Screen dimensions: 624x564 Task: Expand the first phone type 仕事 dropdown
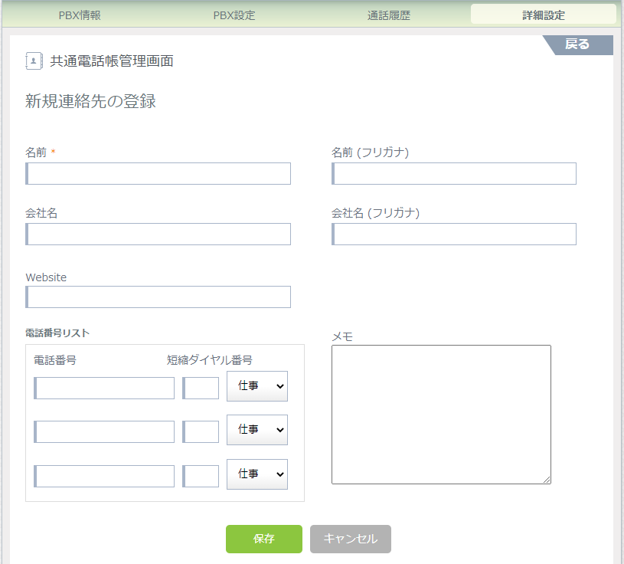coord(257,386)
